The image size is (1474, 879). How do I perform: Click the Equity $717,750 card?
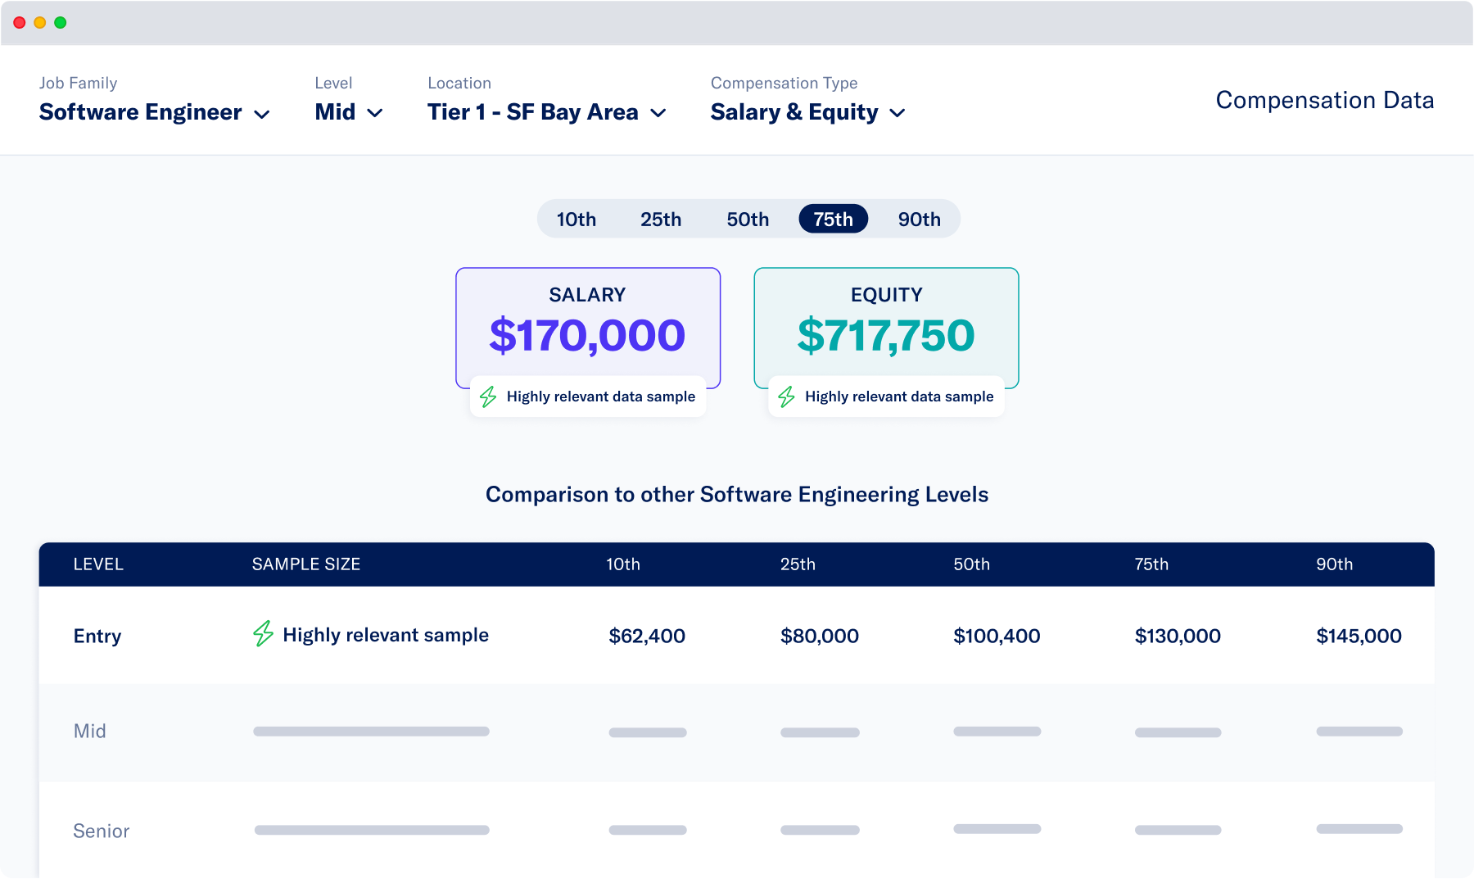[x=886, y=328]
